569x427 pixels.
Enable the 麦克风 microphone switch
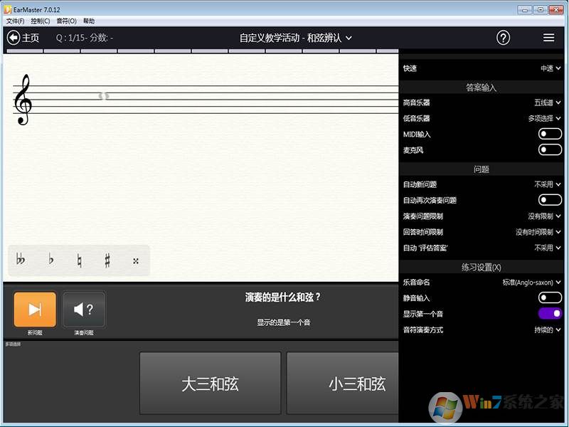(x=550, y=149)
